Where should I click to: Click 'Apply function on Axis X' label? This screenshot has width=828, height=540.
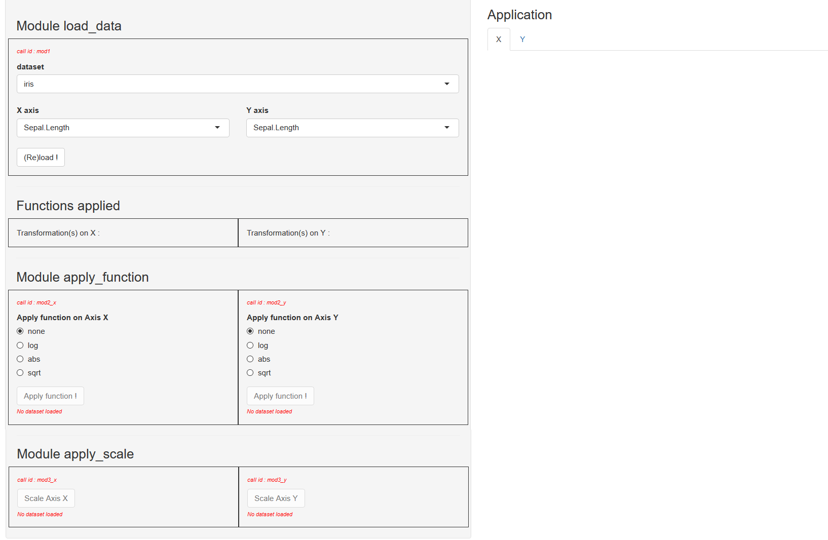click(x=62, y=318)
